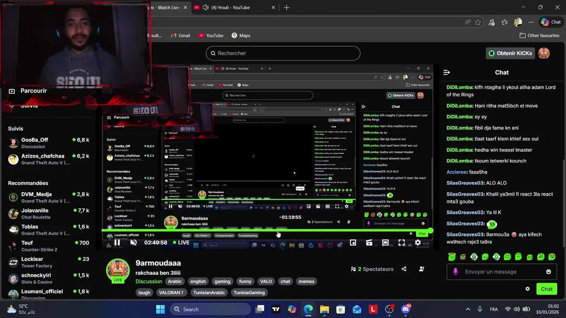Open Jolavanille recommended channel

[x=49, y=214]
